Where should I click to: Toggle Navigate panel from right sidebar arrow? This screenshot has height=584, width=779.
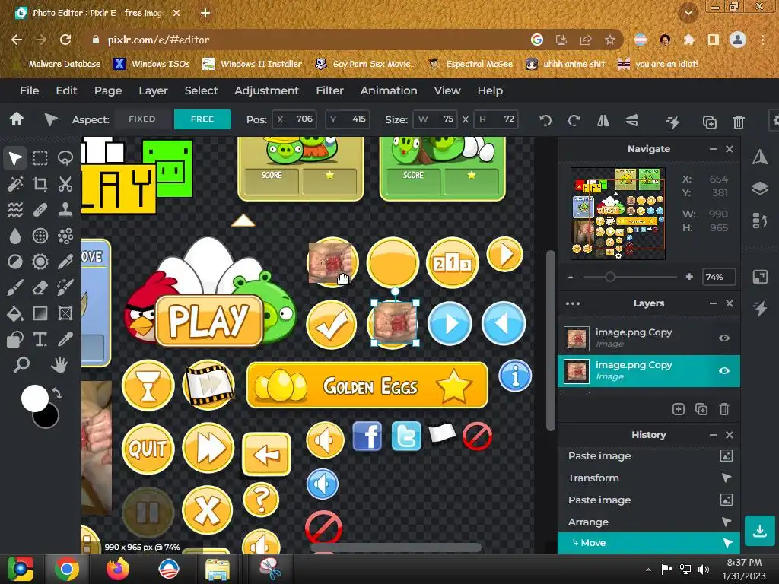coord(760,157)
